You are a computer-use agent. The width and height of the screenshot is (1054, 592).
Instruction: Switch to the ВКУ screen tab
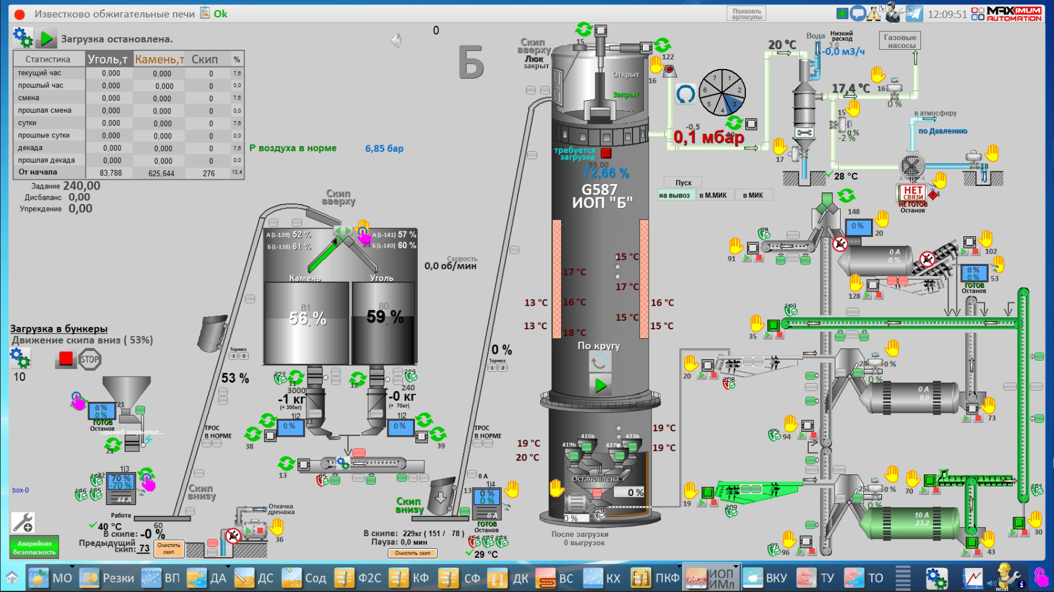765,578
